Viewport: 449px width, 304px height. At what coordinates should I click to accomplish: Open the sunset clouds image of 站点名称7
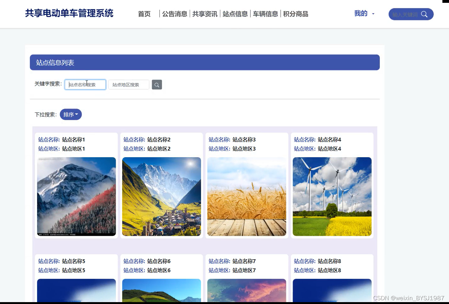coord(247,290)
